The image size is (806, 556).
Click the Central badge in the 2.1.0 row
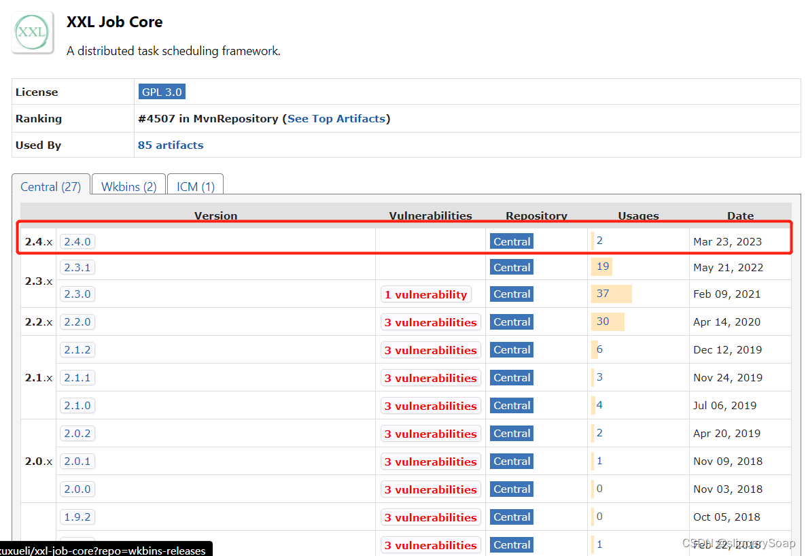point(512,405)
